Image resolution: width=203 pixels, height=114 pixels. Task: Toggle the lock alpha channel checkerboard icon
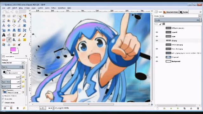point(164,24)
